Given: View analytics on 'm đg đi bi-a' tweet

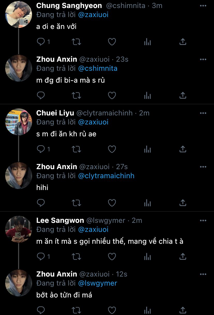Looking at the screenshot, I should (x=147, y=96).
